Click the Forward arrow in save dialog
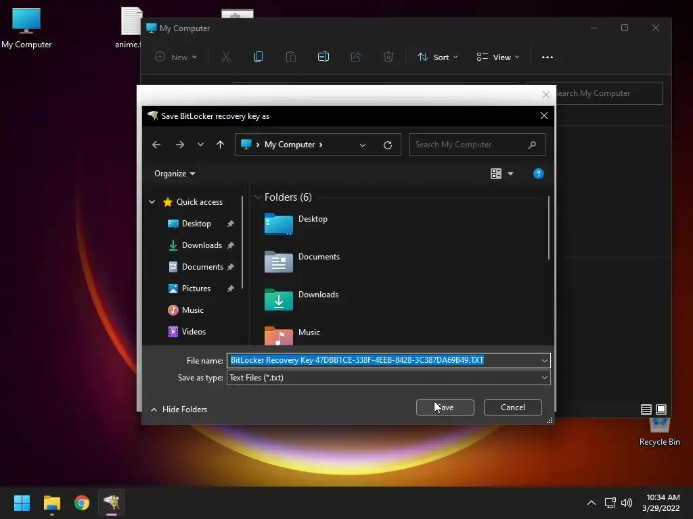The height and width of the screenshot is (519, 693). [x=179, y=145]
